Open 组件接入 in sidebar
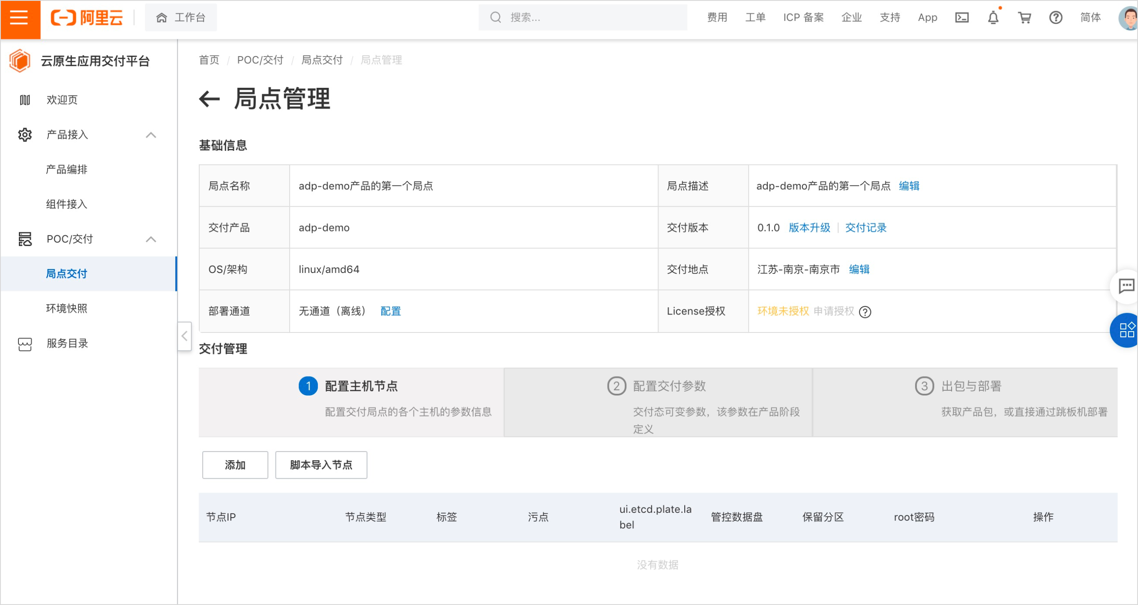Screen dimensions: 1138x605 pos(66,204)
